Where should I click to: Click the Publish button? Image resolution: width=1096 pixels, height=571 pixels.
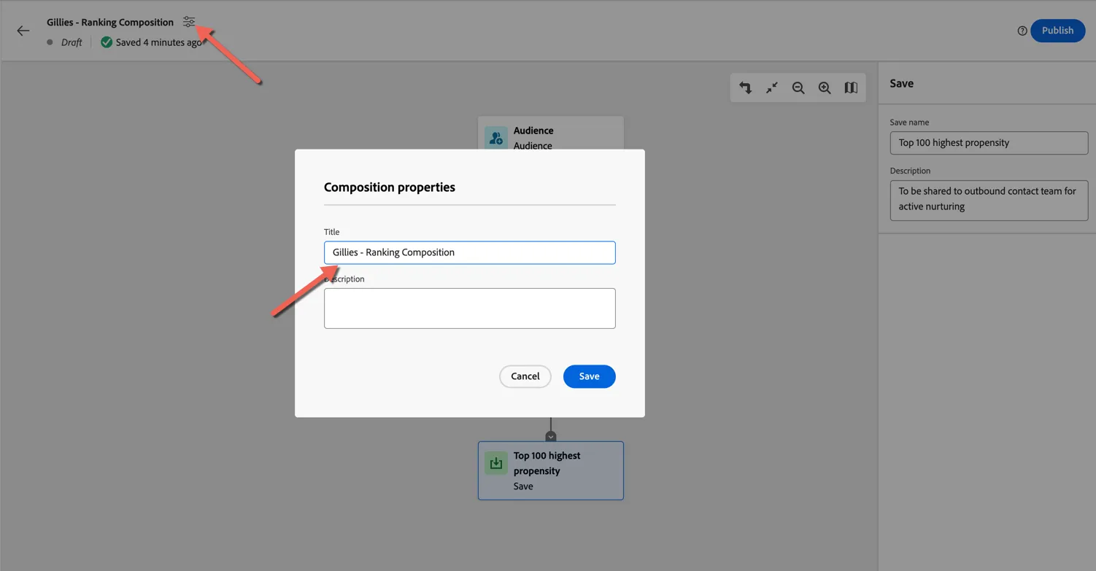[x=1057, y=31]
